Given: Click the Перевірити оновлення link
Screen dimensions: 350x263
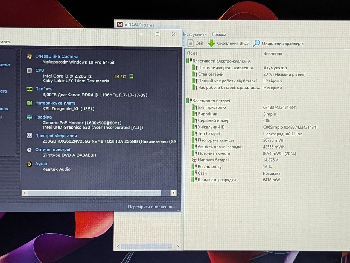Looking at the screenshot, I should [151, 207].
